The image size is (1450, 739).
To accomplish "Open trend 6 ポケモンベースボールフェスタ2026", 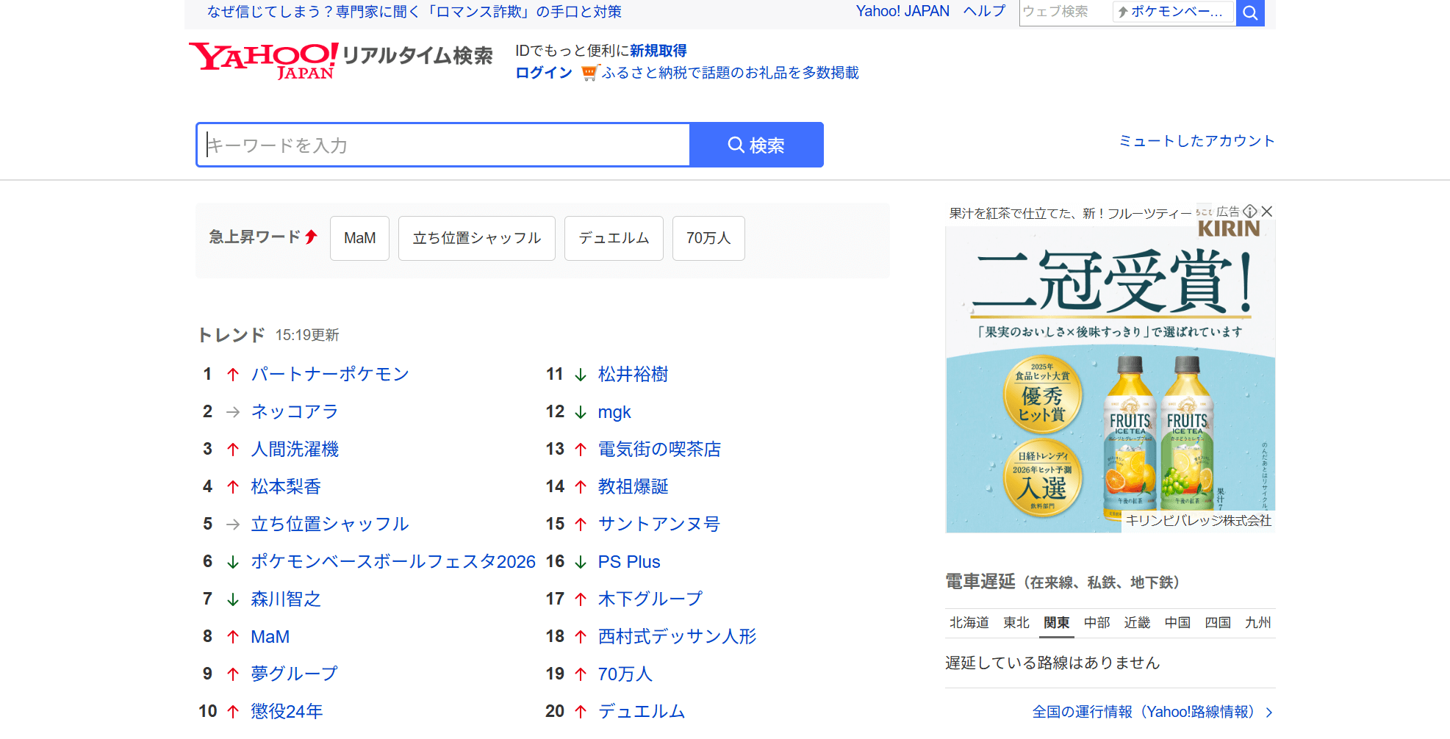I will coord(393,561).
